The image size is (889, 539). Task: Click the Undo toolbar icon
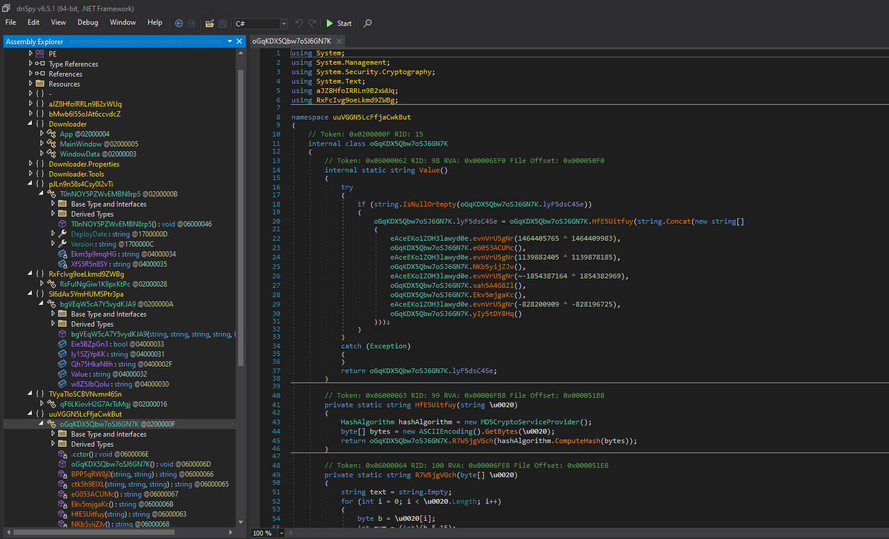point(299,24)
